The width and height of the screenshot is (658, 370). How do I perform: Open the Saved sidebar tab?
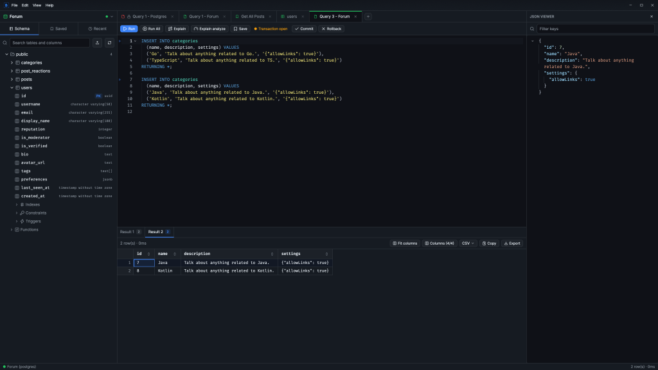[x=58, y=29]
